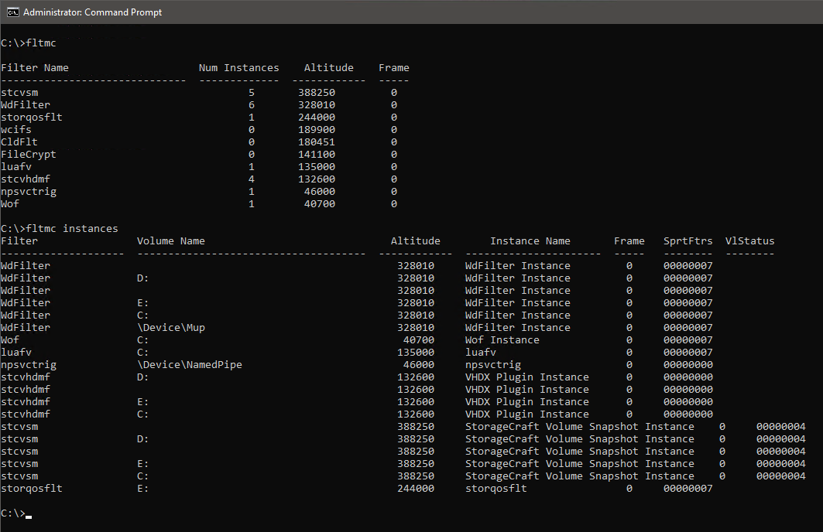Click 'stcvsm' in the filter list table
823x532 pixels.
click(19, 93)
